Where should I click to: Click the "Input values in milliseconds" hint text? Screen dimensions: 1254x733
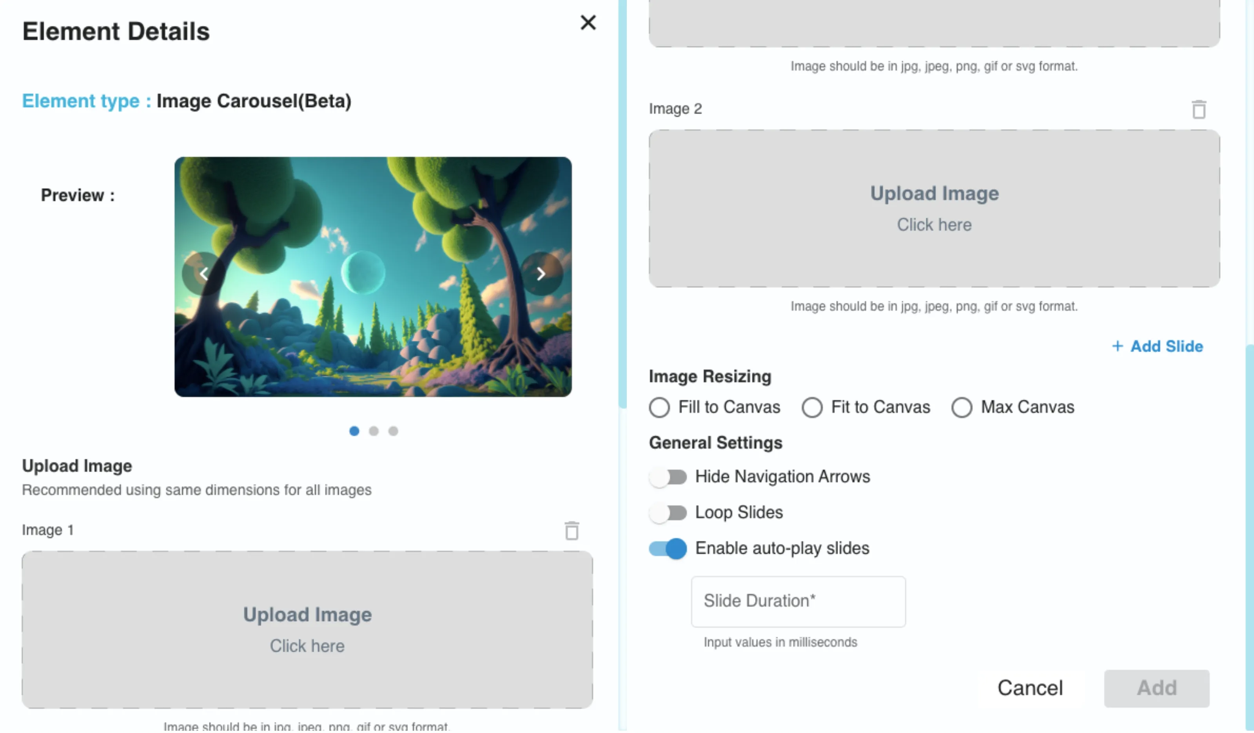[x=780, y=643]
